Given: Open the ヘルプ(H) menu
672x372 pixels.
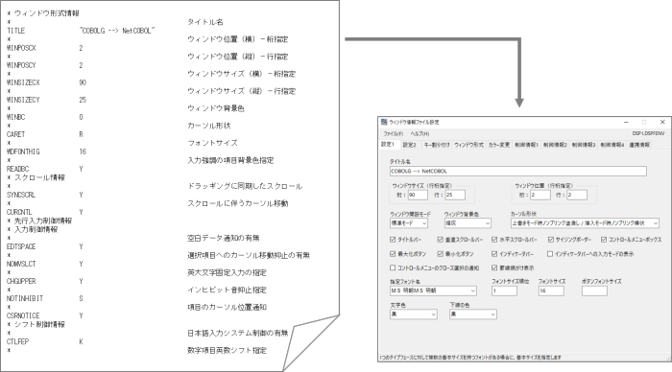Looking at the screenshot, I should pyautogui.click(x=420, y=133).
